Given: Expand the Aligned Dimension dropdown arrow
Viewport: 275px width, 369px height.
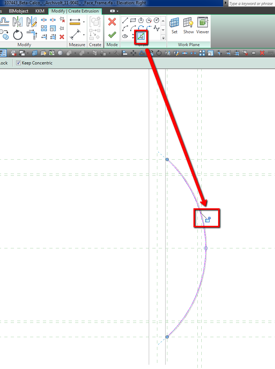Looking at the screenshot, I should 84,35.
